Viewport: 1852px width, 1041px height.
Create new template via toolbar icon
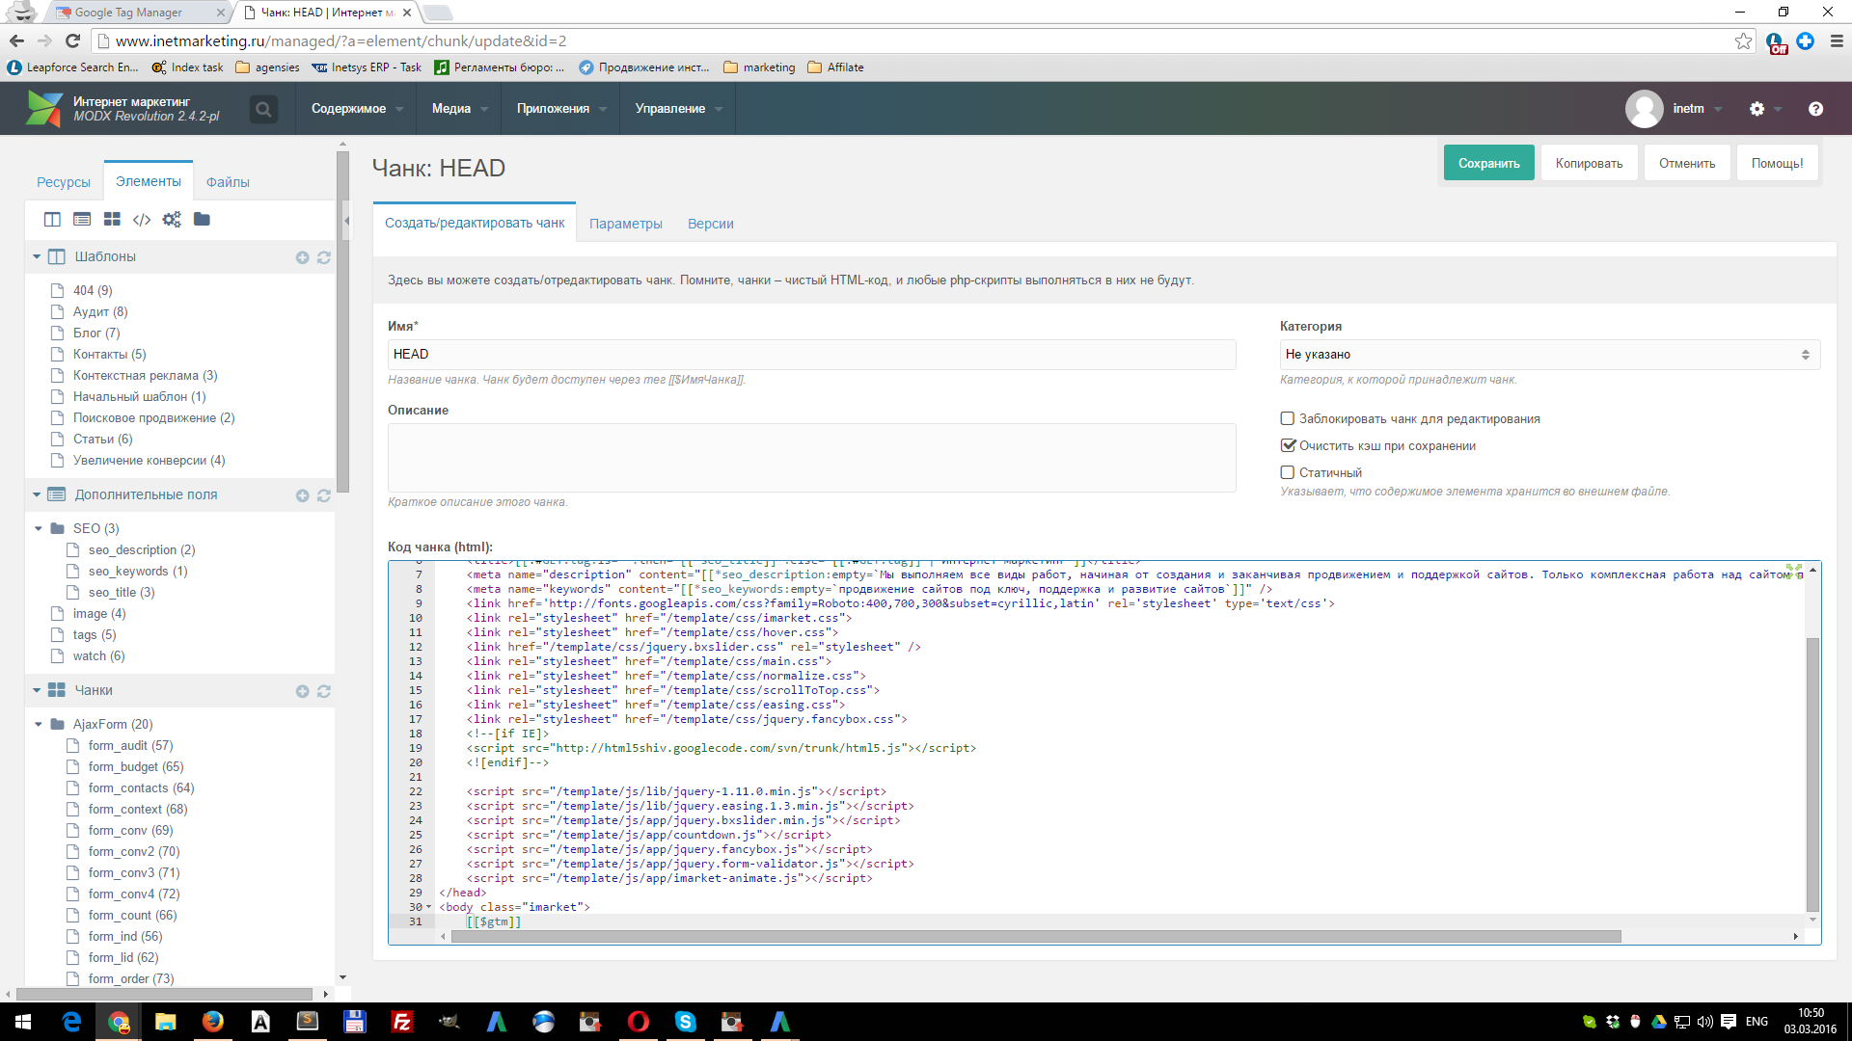[52, 220]
